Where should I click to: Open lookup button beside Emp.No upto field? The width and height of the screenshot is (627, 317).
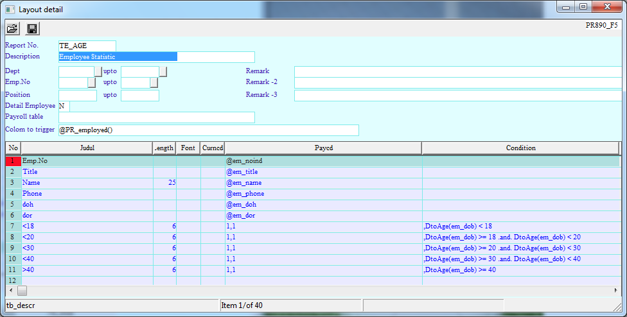(154, 83)
